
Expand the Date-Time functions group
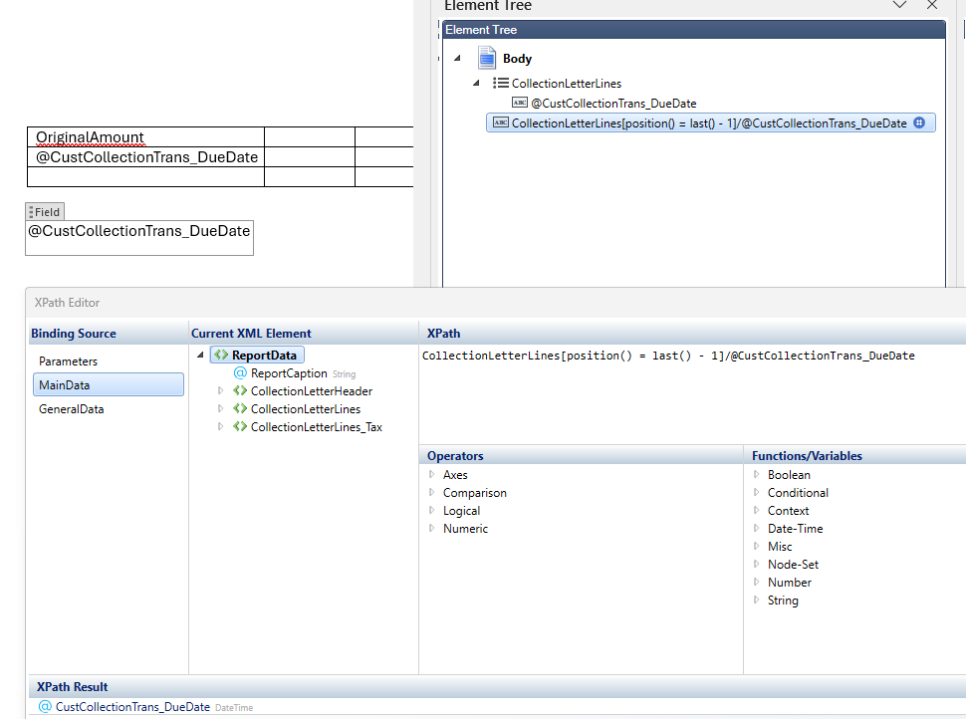pos(757,529)
